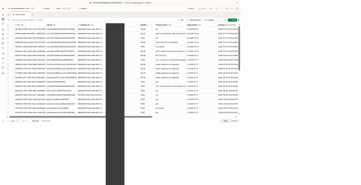The image size is (361, 185).
Task: Click the sidebar collapse icon at bottom left
Action: pyautogui.click(x=3, y=121)
